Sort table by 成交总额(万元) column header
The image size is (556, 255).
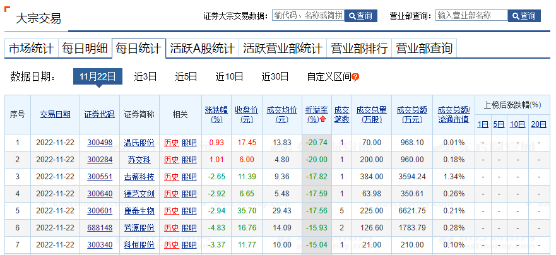tap(412, 114)
